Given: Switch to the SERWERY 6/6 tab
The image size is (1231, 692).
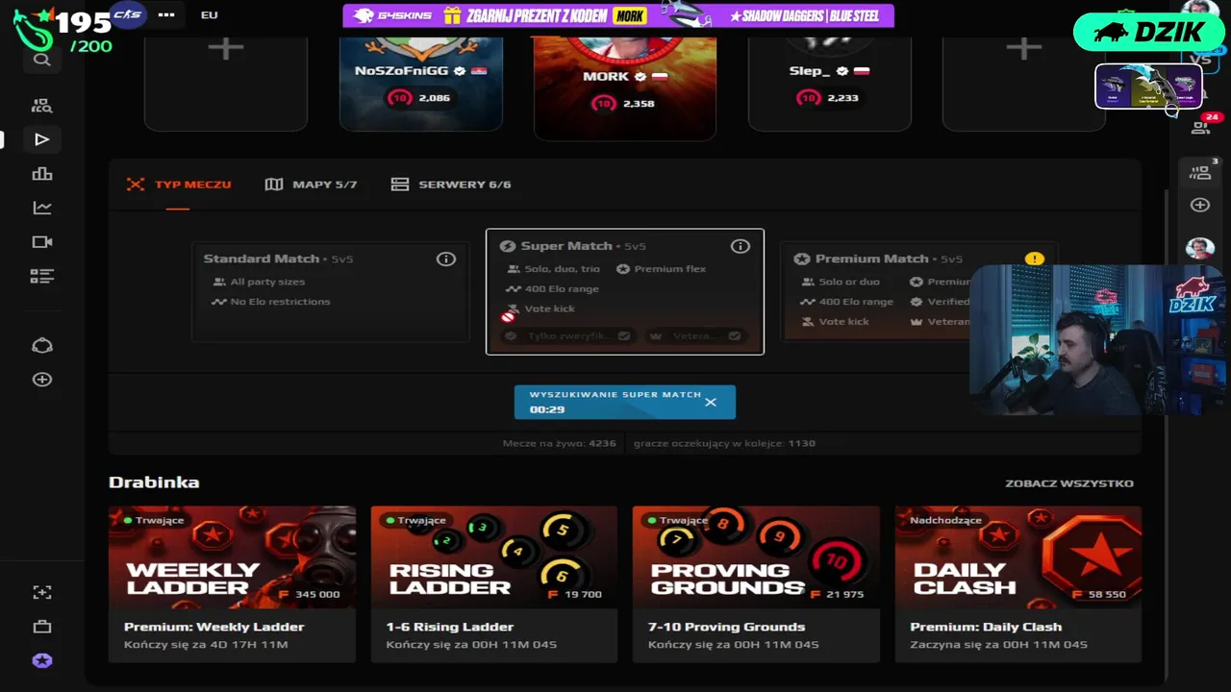Looking at the screenshot, I should click(451, 185).
